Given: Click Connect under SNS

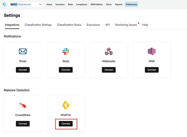Looking at the screenshot, I should click(152, 70).
